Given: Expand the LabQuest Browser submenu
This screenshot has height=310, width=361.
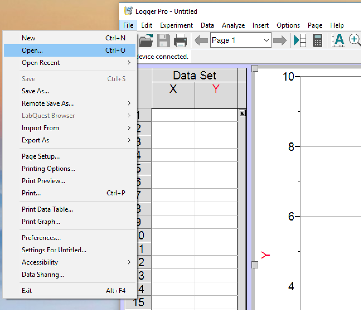Looking at the screenshot, I should 70,116.
